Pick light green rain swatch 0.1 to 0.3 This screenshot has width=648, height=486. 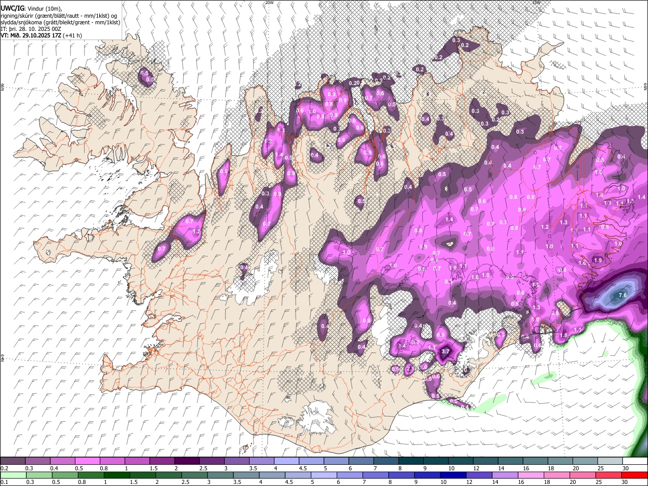click(13, 475)
